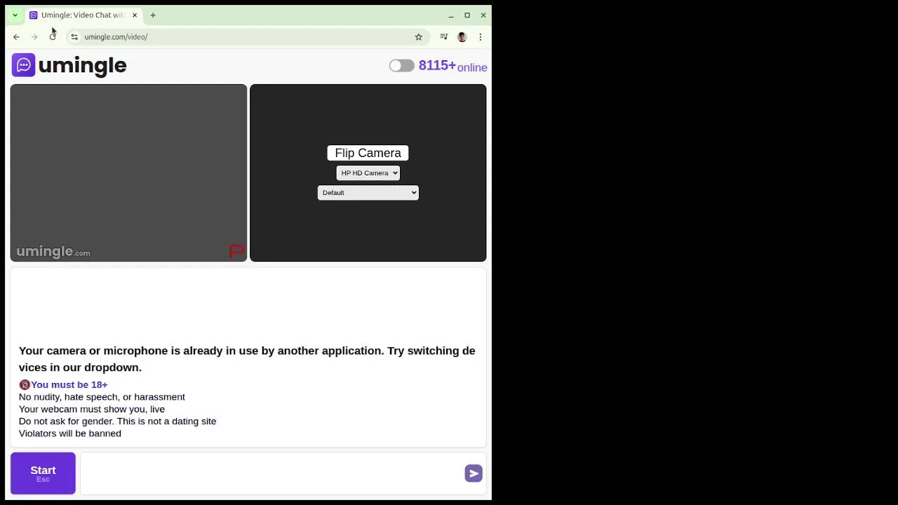Toggle the dark mode switch
Viewport: 898px width, 505px height.
[402, 65]
